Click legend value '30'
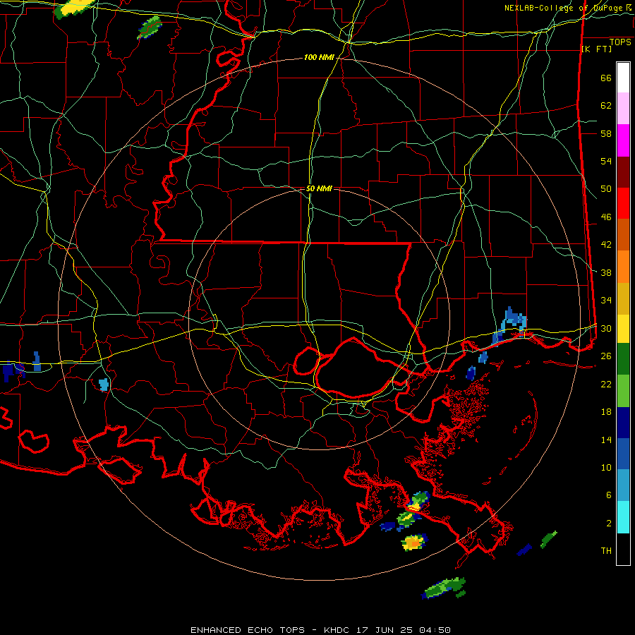This screenshot has width=635, height=635. coord(606,328)
